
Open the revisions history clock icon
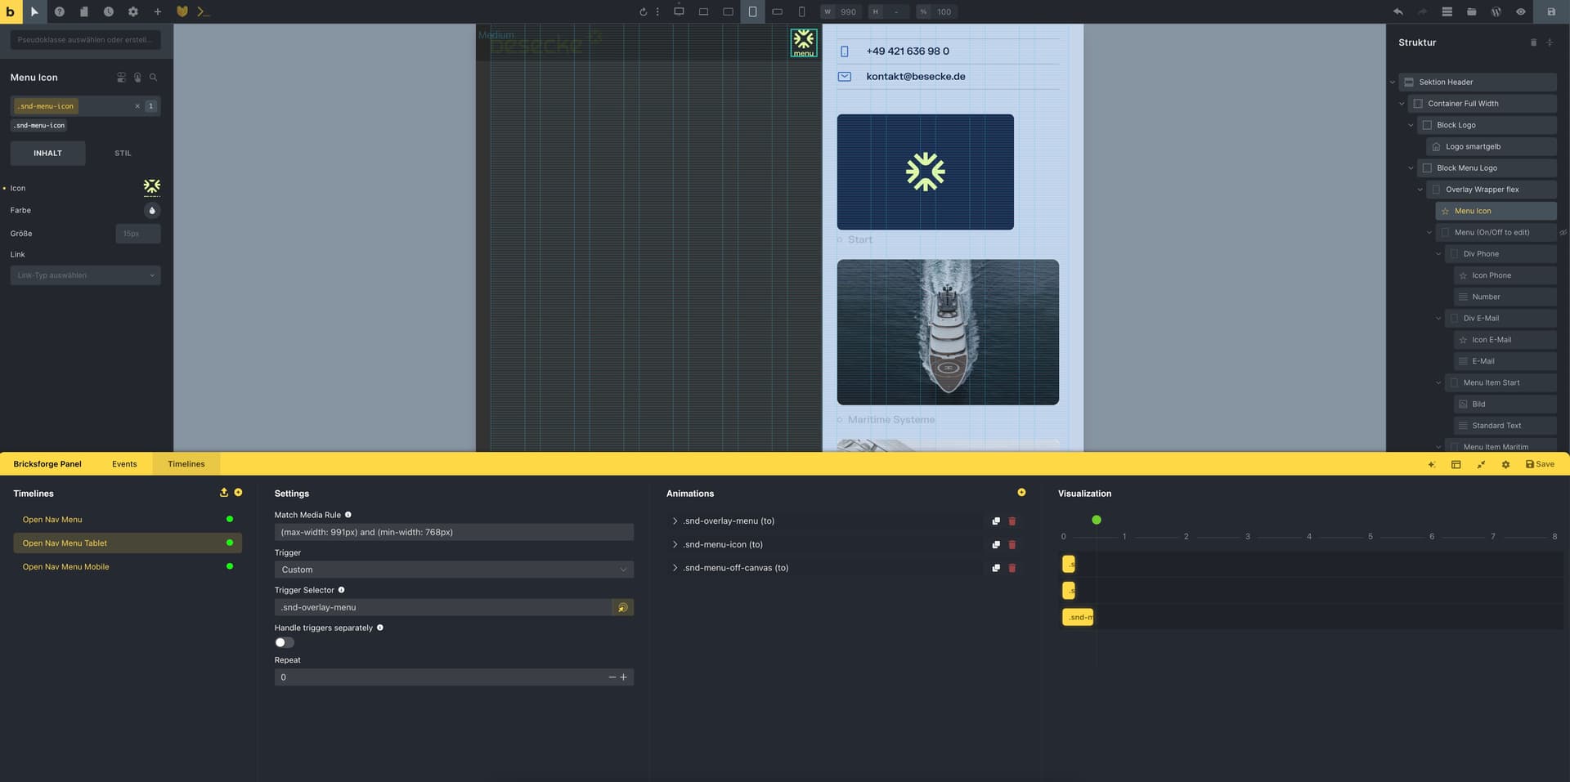pyautogui.click(x=108, y=11)
